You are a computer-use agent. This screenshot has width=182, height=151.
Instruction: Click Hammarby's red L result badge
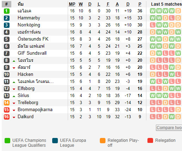point(172,18)
